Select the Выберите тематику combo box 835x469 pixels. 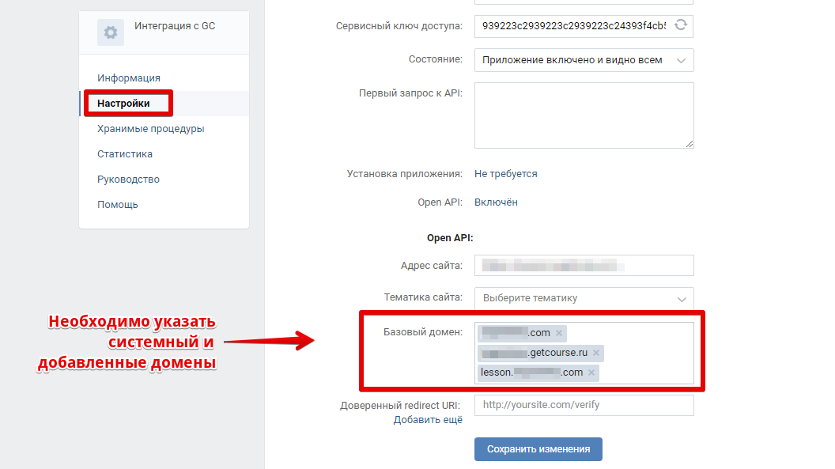click(x=584, y=298)
